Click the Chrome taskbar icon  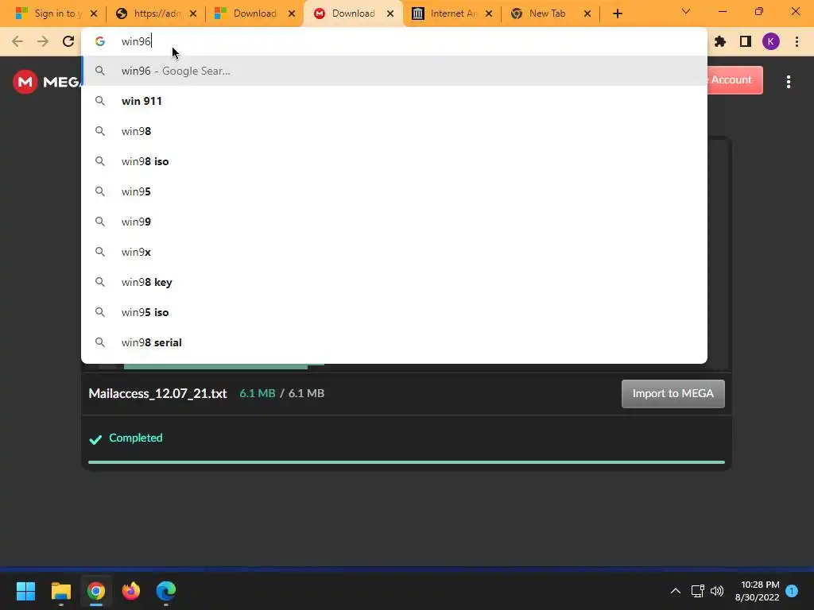click(x=96, y=591)
